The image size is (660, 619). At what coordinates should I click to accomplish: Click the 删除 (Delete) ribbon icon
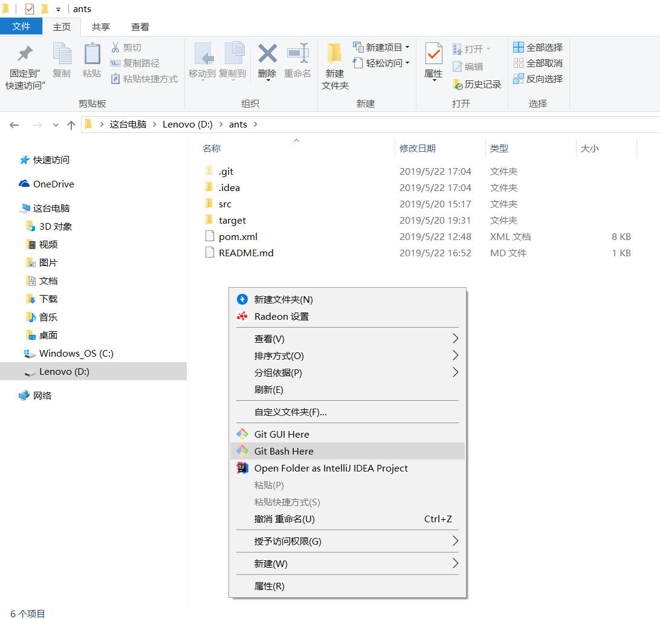[x=267, y=60]
